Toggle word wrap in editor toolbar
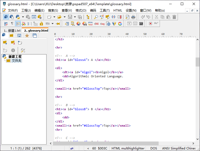 [6, 24]
